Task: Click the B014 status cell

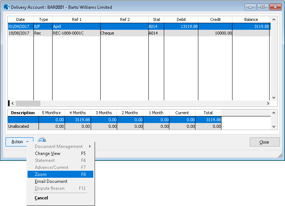Action: click(x=156, y=26)
